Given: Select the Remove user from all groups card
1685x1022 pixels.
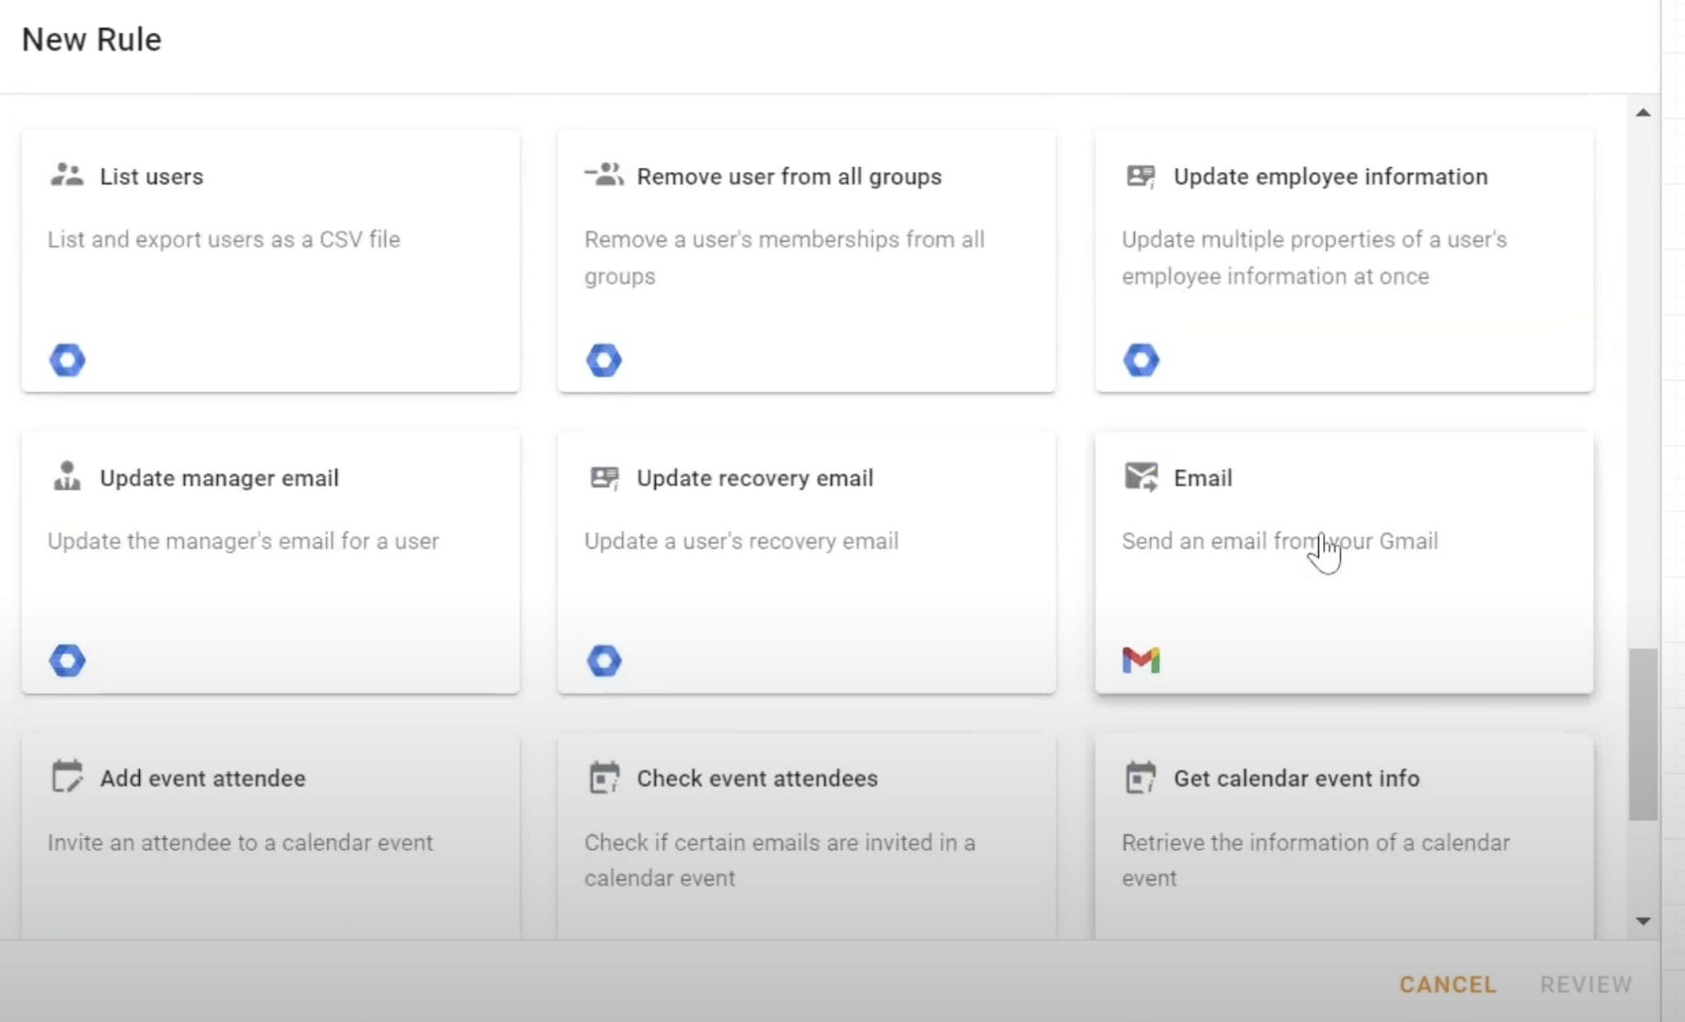Looking at the screenshot, I should 805,260.
